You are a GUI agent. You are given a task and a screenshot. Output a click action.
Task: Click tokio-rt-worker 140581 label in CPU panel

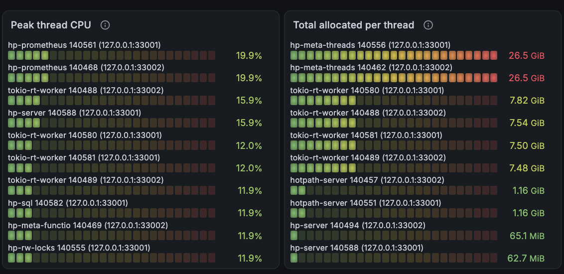coord(84,157)
